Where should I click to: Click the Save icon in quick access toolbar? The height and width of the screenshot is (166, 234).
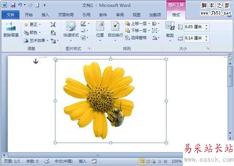13,5
